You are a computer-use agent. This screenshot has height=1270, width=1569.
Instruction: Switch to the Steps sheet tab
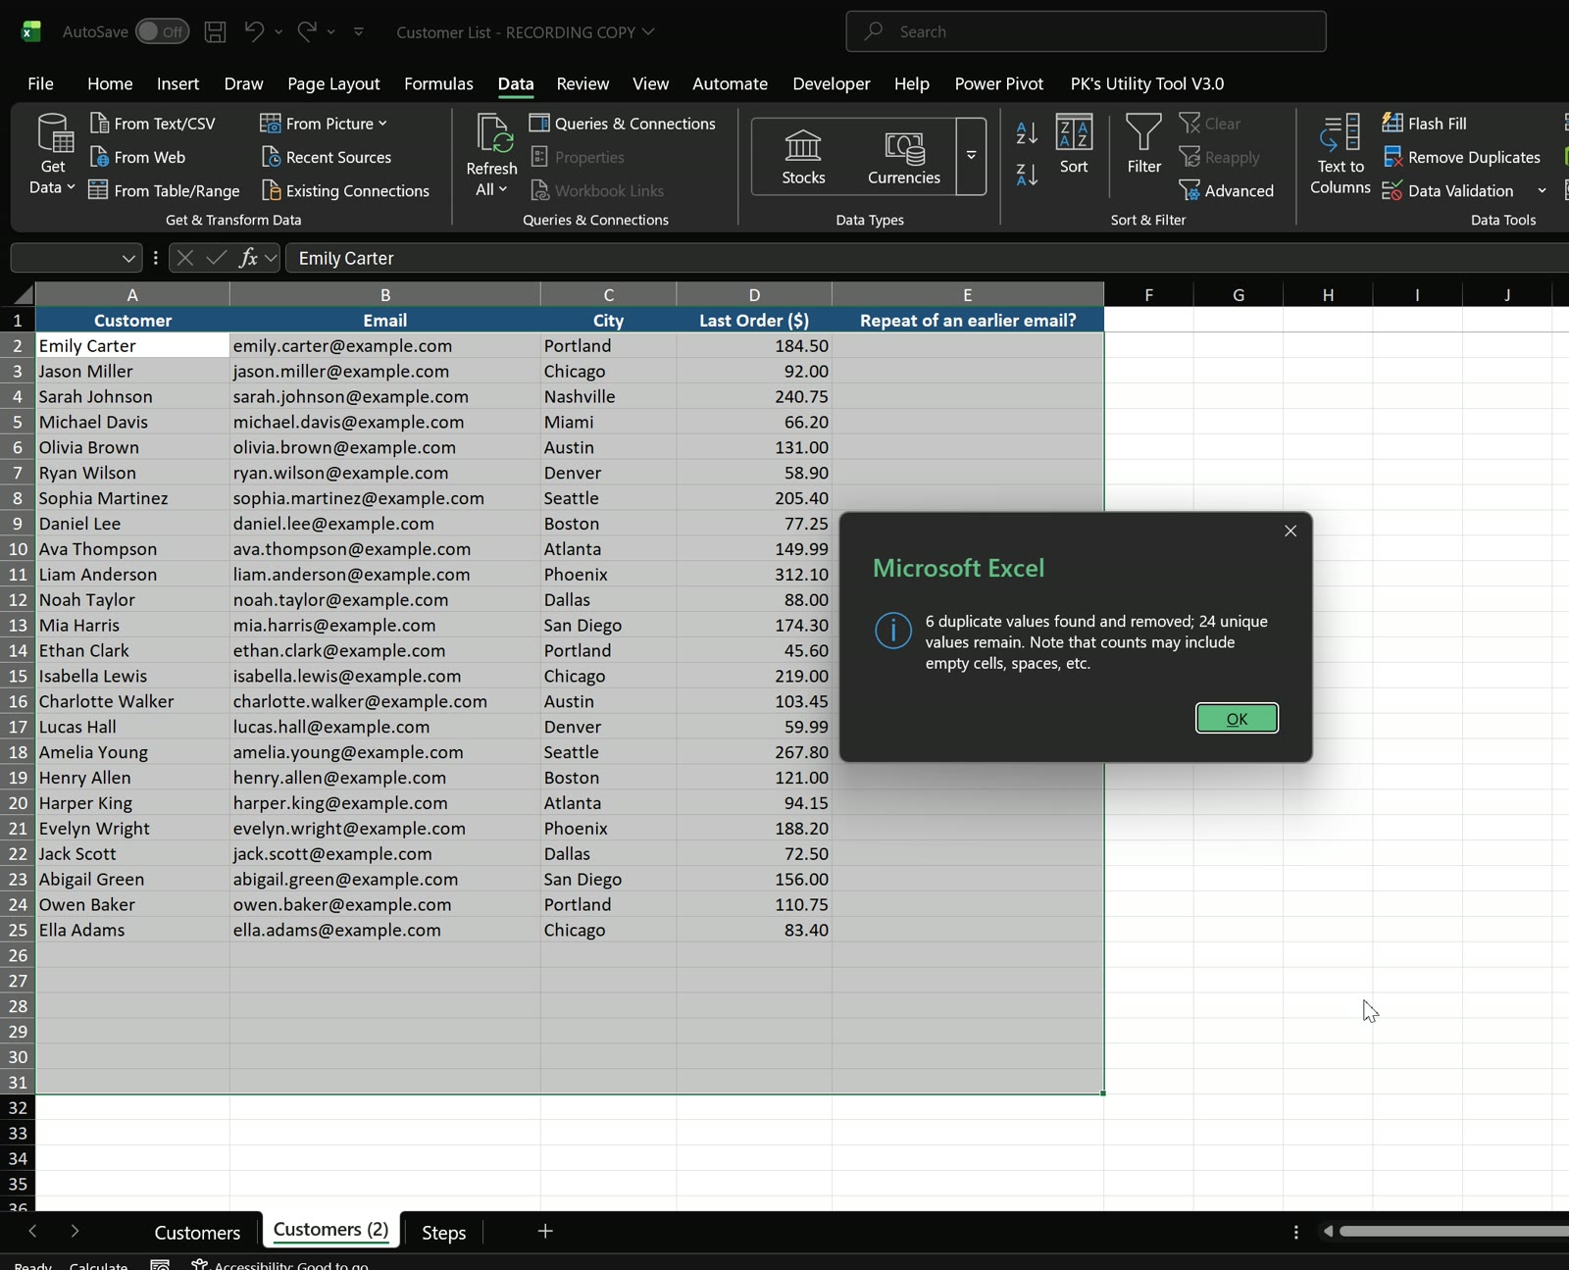point(443,1233)
